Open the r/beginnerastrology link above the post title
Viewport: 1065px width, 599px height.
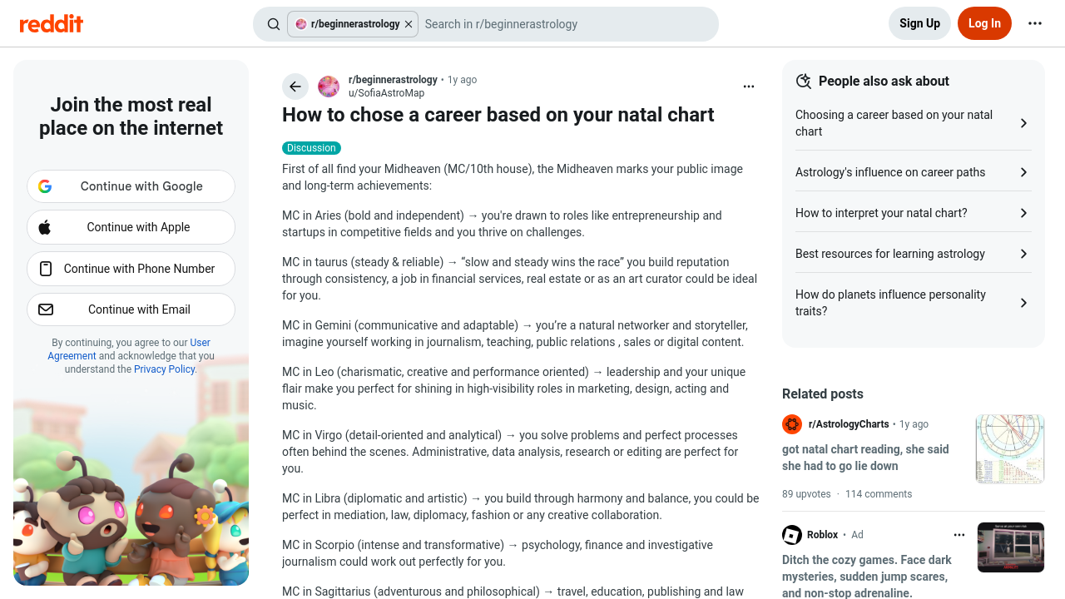click(x=393, y=80)
